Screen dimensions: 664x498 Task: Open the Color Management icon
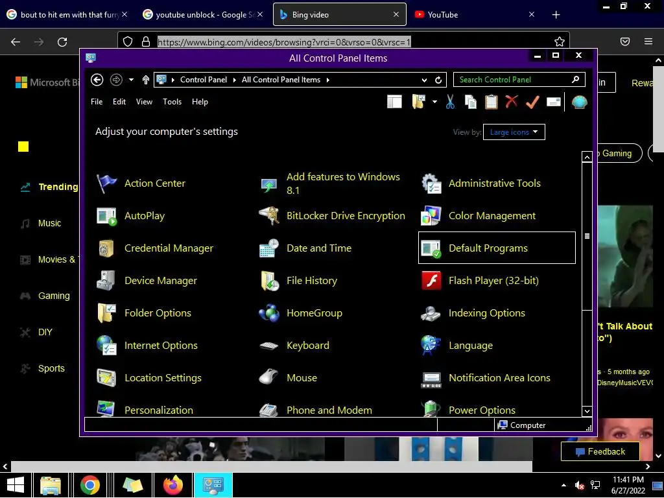click(431, 216)
